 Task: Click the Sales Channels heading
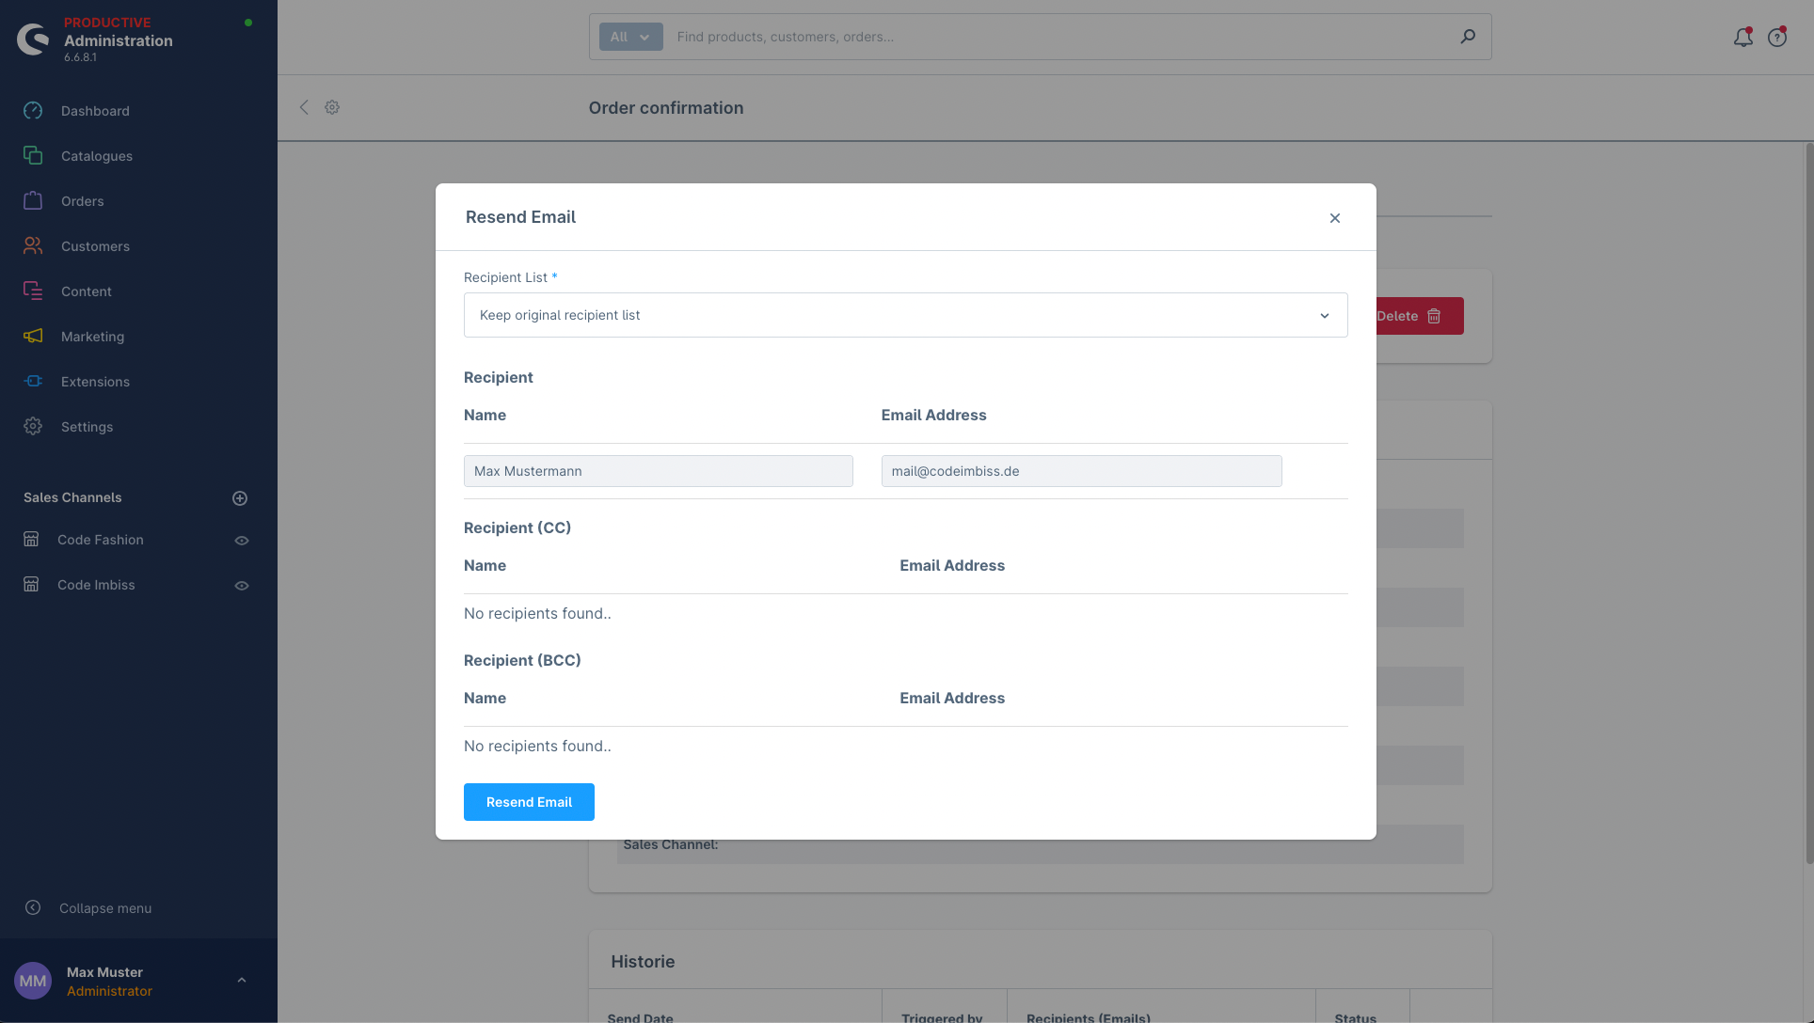click(x=72, y=497)
